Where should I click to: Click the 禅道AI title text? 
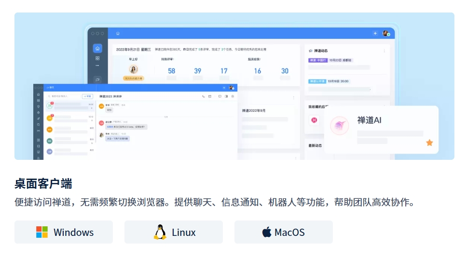coord(370,120)
